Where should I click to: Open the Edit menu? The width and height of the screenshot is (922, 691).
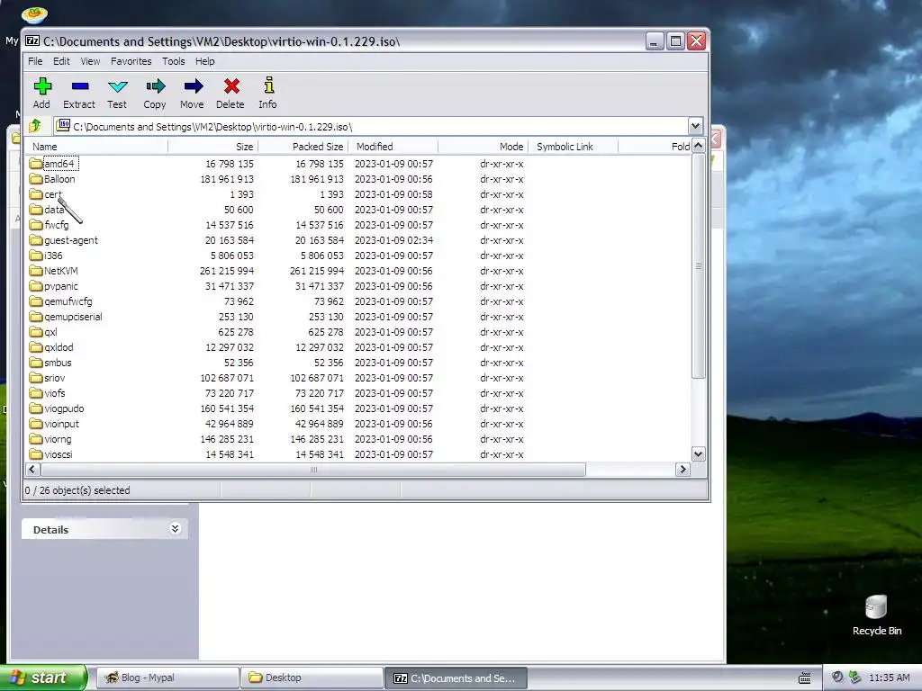pyautogui.click(x=61, y=61)
